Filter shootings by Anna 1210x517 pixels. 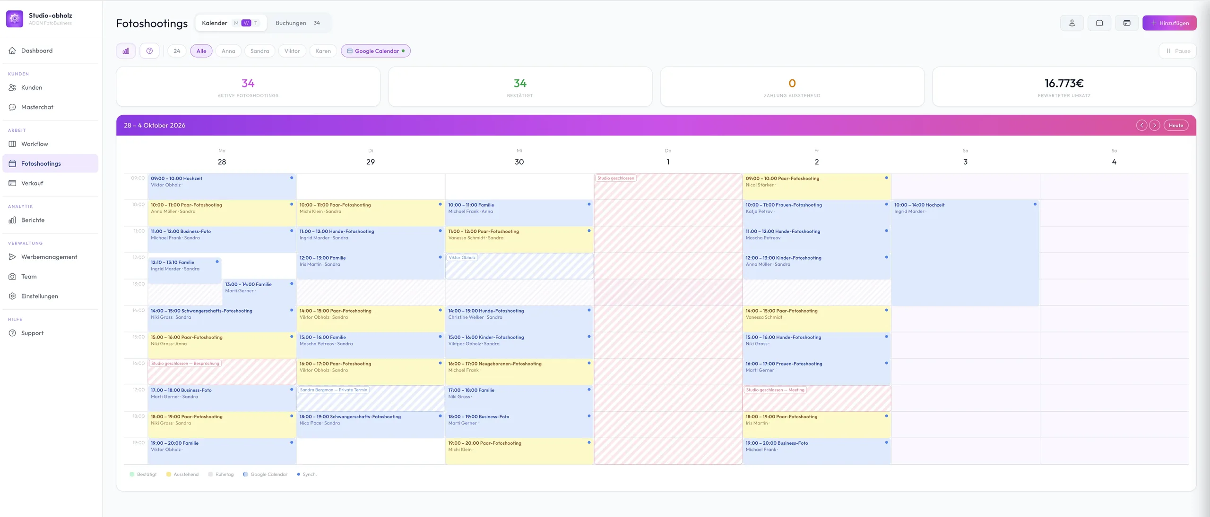click(228, 51)
